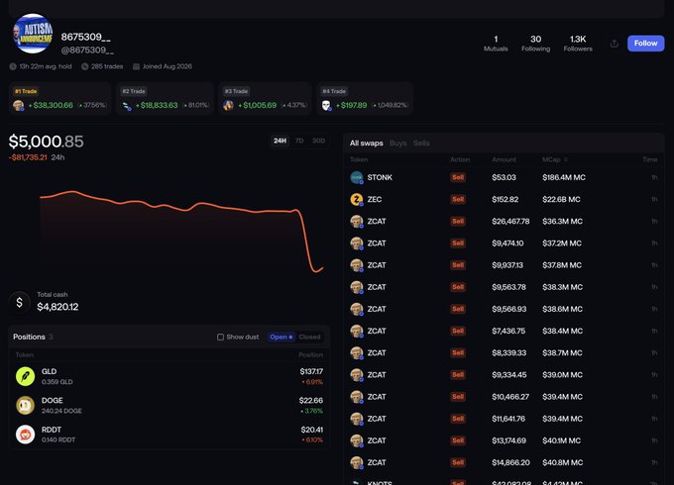674x485 pixels.
Task: Click the ZCAT icon in the $26,467.78 row
Action: 357,221
